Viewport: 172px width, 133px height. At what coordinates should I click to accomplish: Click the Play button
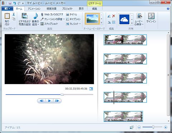pos(49,101)
